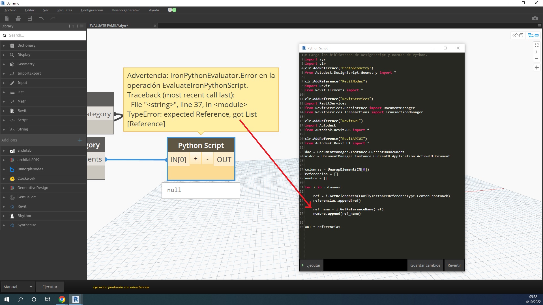Image resolution: width=543 pixels, height=305 pixels.
Task: Click the Revit taskbar icon
Action: tap(76, 299)
